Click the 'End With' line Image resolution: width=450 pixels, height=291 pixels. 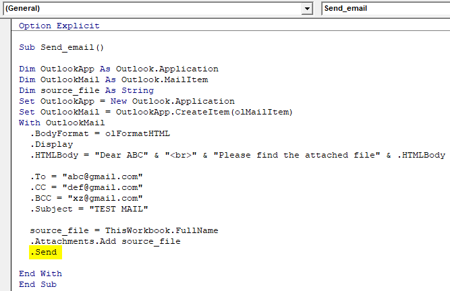[x=40, y=273]
